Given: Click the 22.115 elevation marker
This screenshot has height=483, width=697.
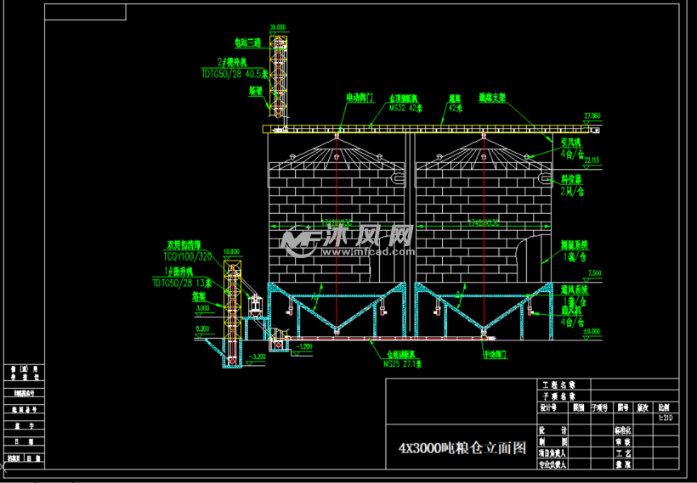Looking at the screenshot, I should point(592,160).
